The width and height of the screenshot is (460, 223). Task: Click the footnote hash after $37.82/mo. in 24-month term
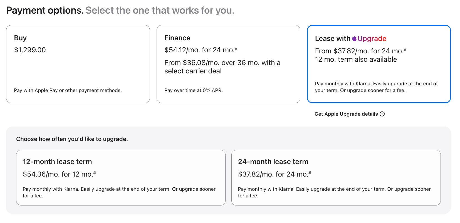[310, 173]
